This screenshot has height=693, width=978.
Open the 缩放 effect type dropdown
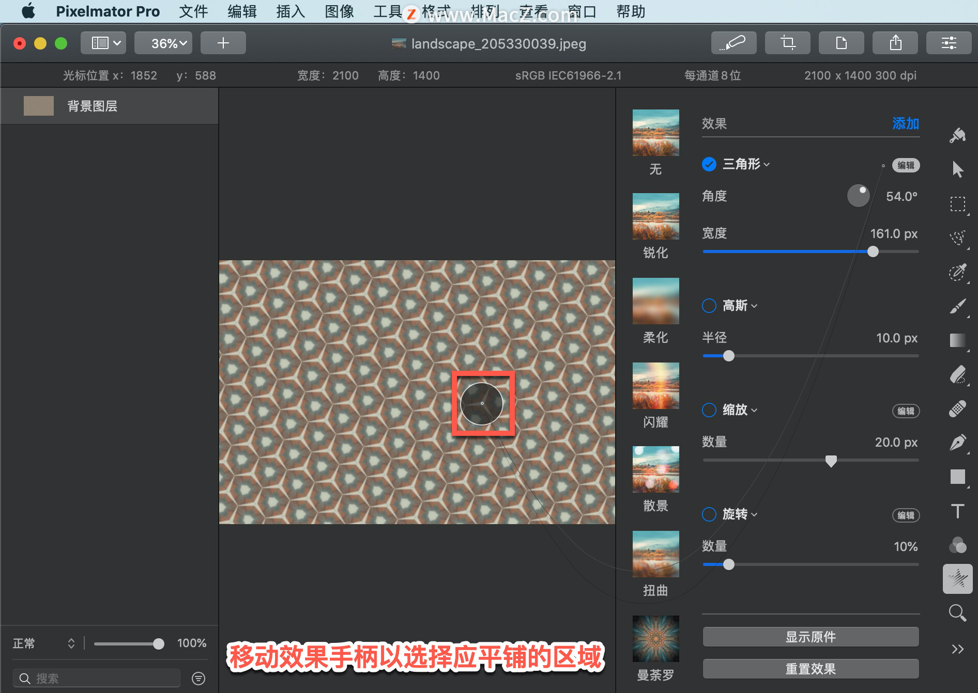[x=740, y=410]
